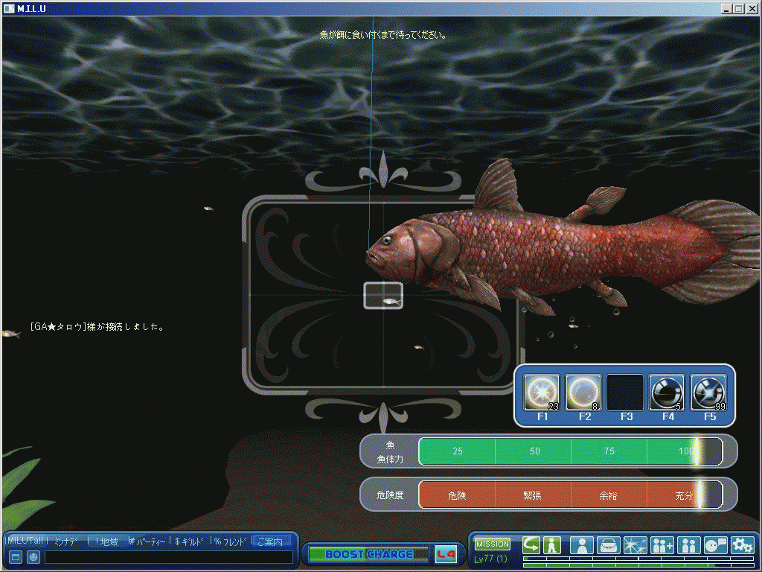The height and width of the screenshot is (572, 762).
Task: Open the settings gears icon
Action: pyautogui.click(x=742, y=545)
